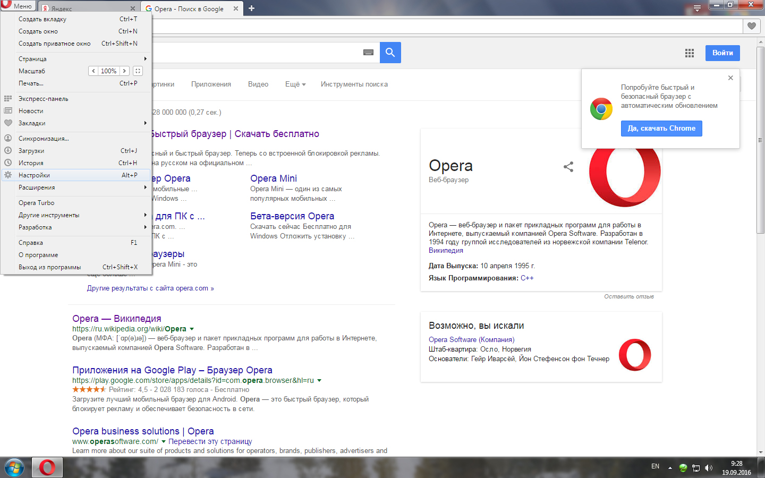Open the on-screen keyboard icon in search box
This screenshot has height=478, width=765.
point(368,52)
